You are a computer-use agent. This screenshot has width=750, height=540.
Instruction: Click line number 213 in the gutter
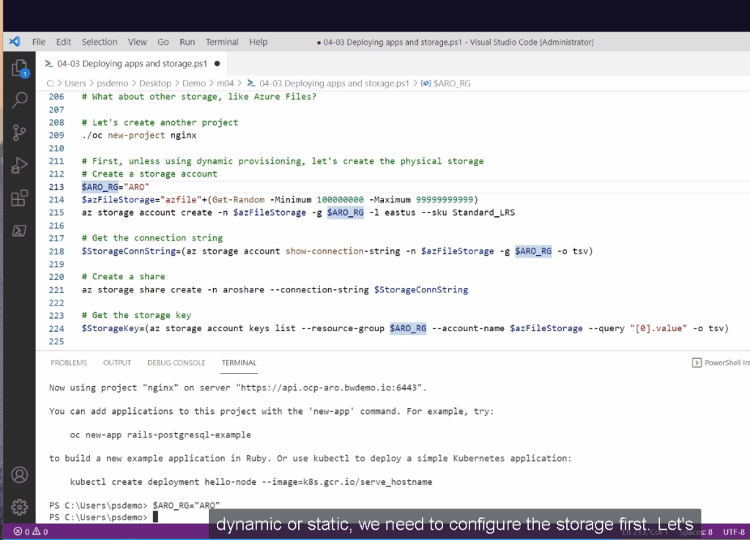(x=56, y=187)
